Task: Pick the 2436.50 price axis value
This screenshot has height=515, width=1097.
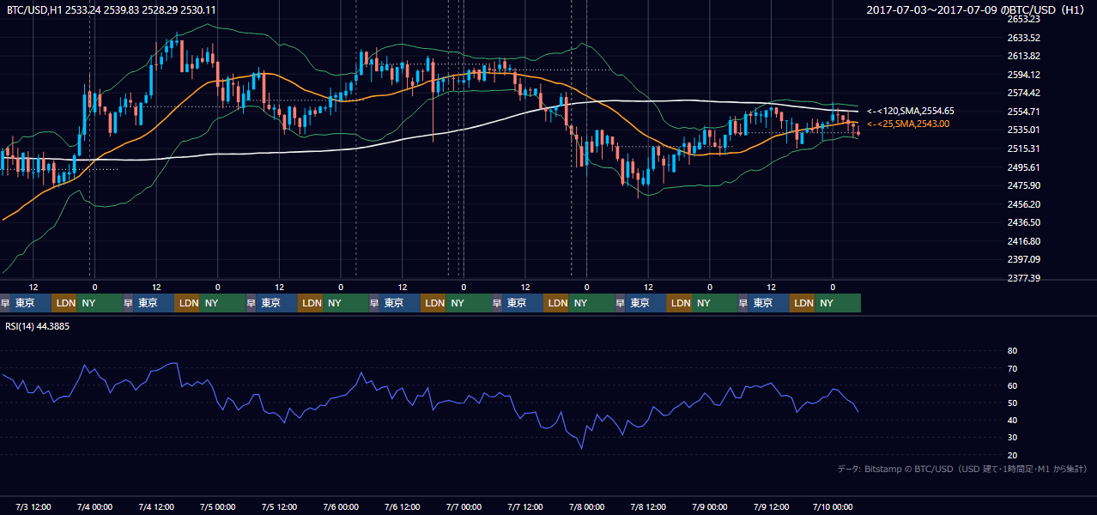Action: tap(1023, 222)
